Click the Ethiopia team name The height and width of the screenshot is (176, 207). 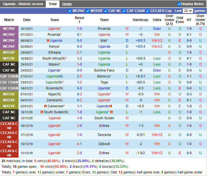tap(55, 53)
